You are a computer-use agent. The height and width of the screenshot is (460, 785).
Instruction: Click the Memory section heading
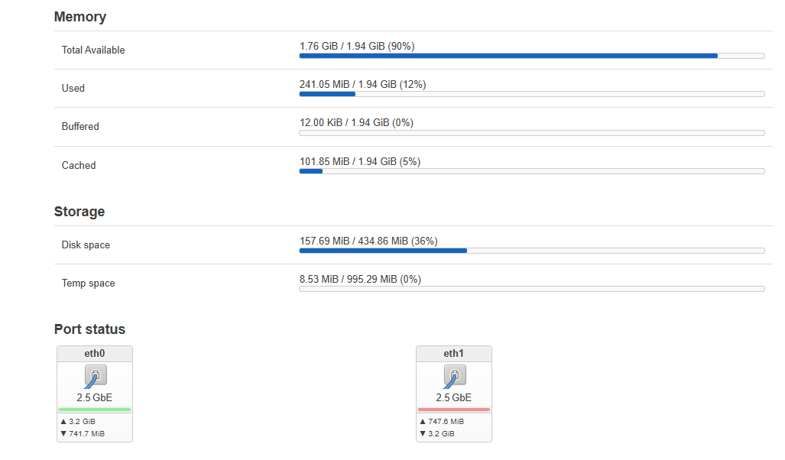(x=80, y=17)
